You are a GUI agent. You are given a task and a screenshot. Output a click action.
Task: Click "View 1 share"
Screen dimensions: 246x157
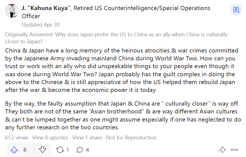pos(87,137)
